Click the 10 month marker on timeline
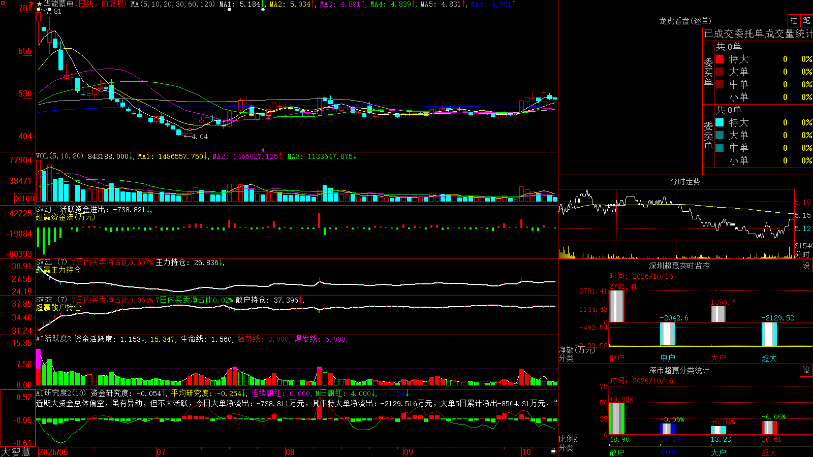The height and width of the screenshot is (457, 813). pyautogui.click(x=526, y=452)
